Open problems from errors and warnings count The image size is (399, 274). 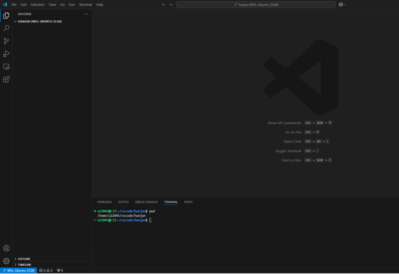click(x=46, y=271)
